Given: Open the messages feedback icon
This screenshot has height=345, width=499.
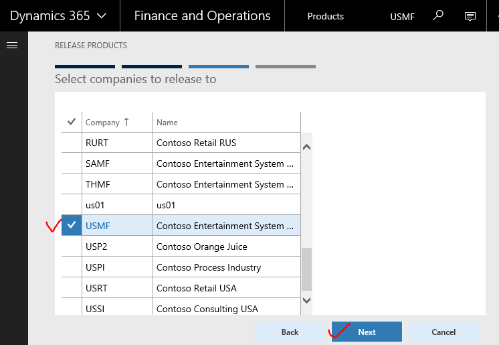Looking at the screenshot, I should 470,16.
